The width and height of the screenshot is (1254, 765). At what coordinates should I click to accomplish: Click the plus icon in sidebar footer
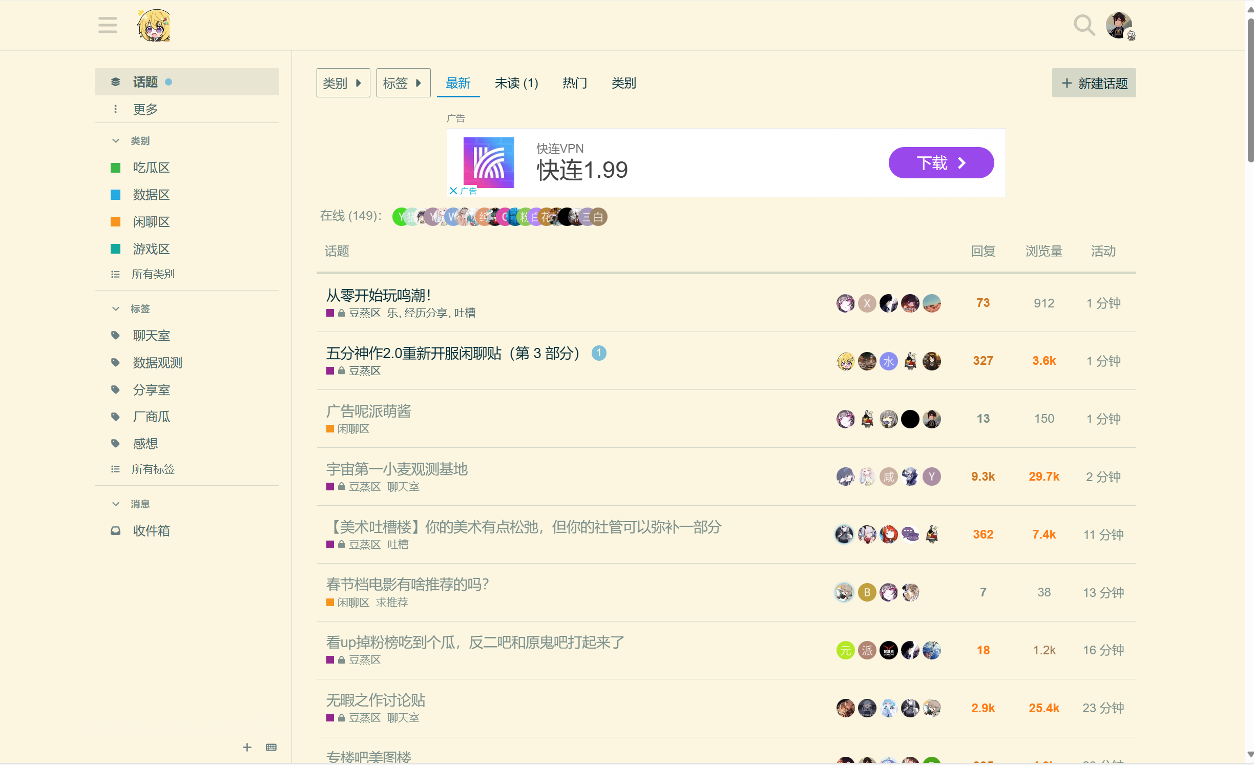click(x=247, y=747)
